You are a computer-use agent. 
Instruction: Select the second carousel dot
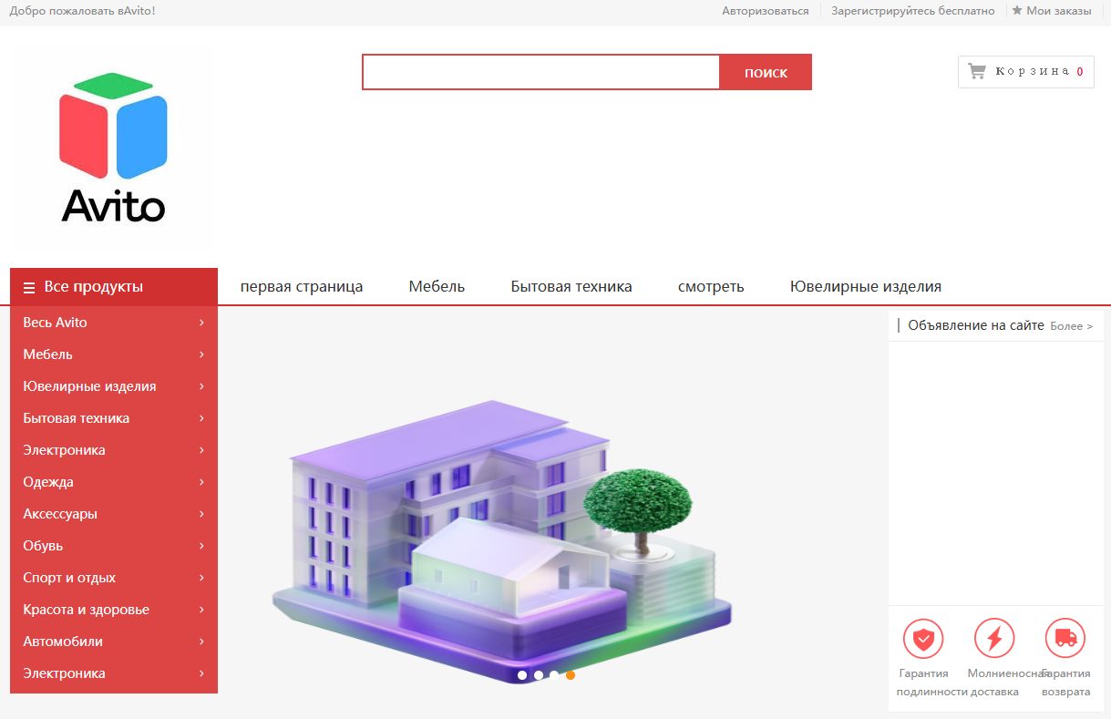539,675
